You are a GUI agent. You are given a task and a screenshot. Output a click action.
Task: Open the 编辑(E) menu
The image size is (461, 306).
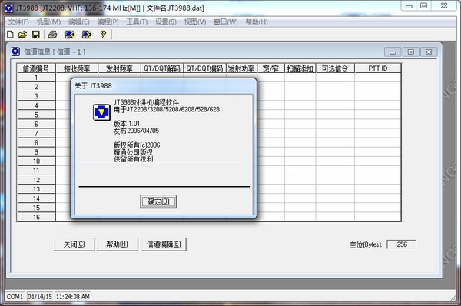(79, 22)
